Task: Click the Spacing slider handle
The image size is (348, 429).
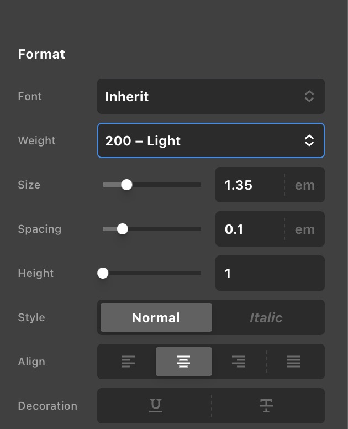Action: (123, 229)
